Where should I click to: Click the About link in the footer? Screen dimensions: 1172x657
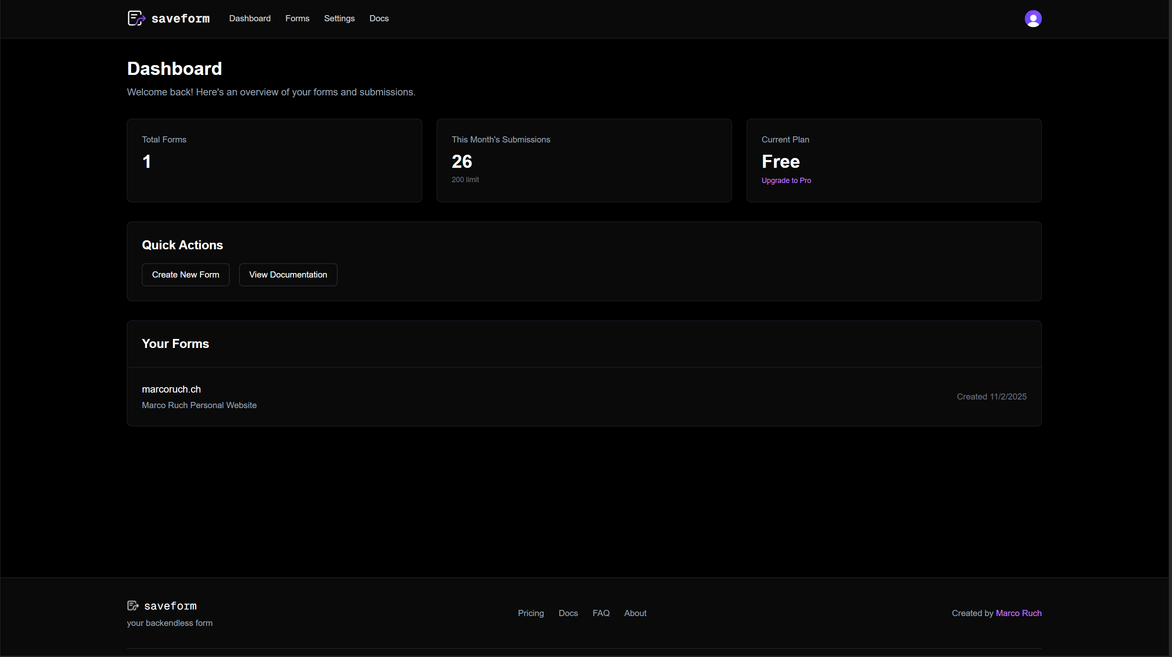(x=635, y=613)
